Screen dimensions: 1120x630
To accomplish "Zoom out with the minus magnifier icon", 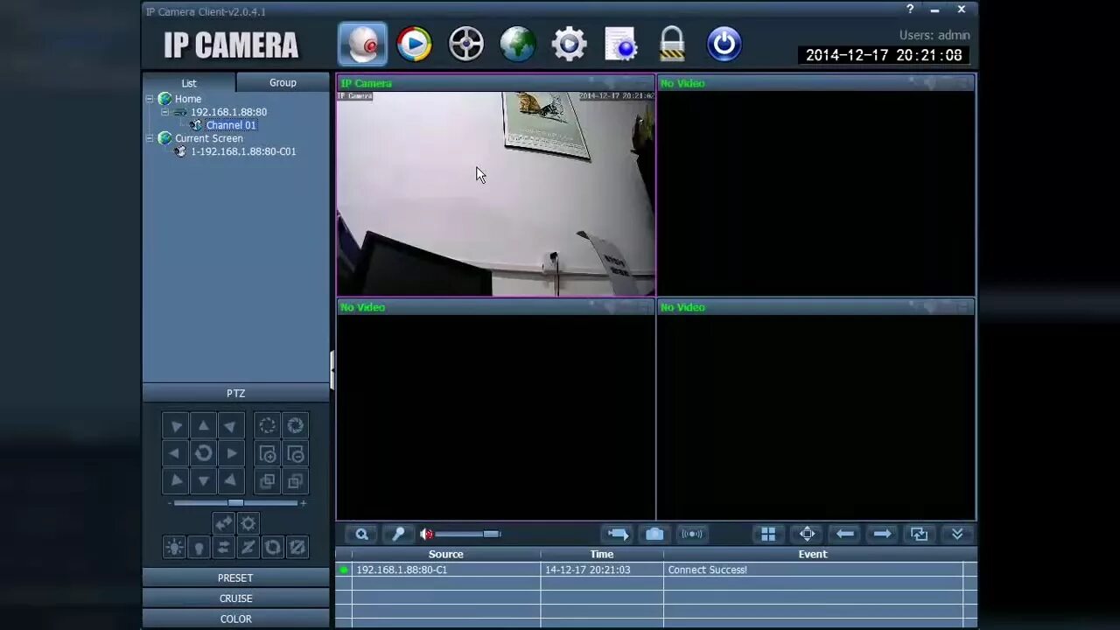I will tap(296, 453).
